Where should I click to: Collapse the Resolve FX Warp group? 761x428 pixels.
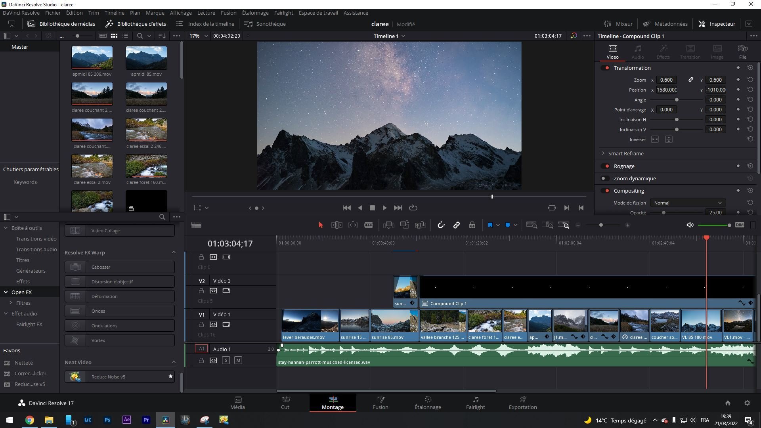coord(173,252)
